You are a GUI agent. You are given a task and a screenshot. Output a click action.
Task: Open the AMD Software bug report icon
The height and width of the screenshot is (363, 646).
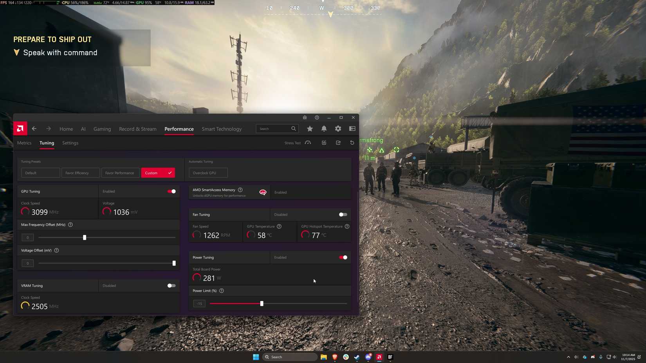pyautogui.click(x=304, y=117)
